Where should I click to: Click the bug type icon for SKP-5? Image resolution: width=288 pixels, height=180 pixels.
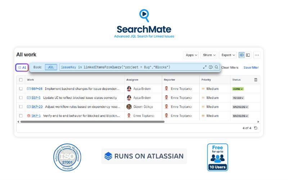[x=29, y=116]
